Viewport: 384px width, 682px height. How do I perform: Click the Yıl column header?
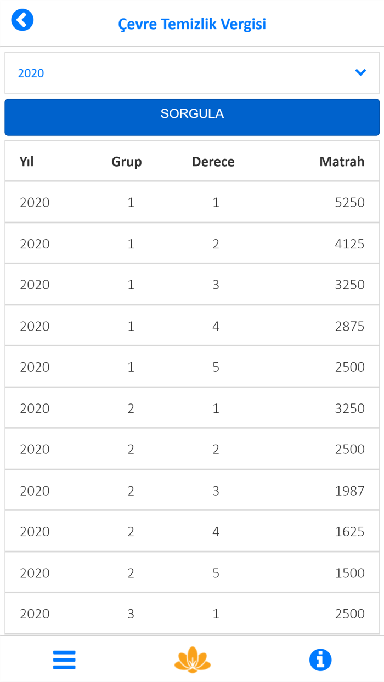click(x=27, y=162)
